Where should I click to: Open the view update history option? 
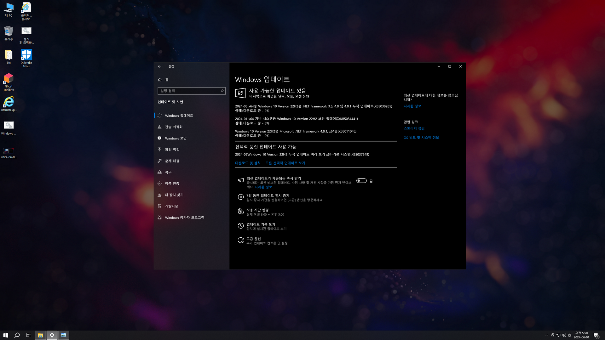click(x=261, y=224)
